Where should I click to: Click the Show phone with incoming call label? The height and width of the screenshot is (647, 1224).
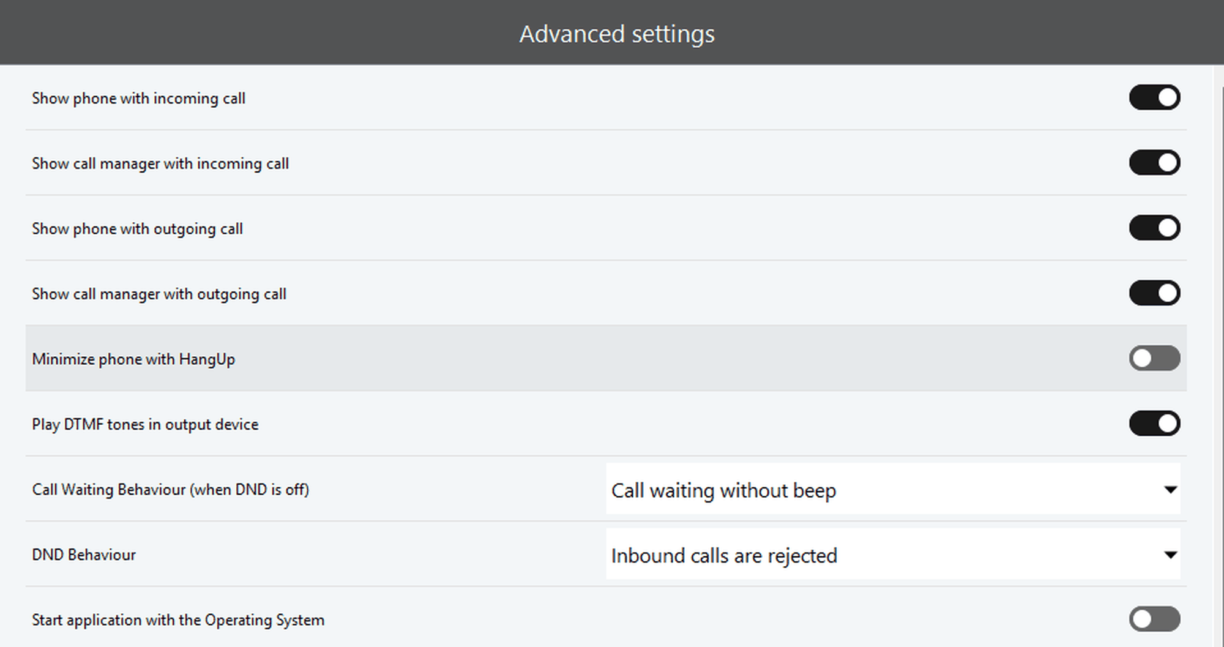138,99
